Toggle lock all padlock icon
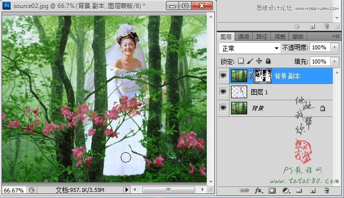The height and width of the screenshot is (198, 344). (268, 61)
